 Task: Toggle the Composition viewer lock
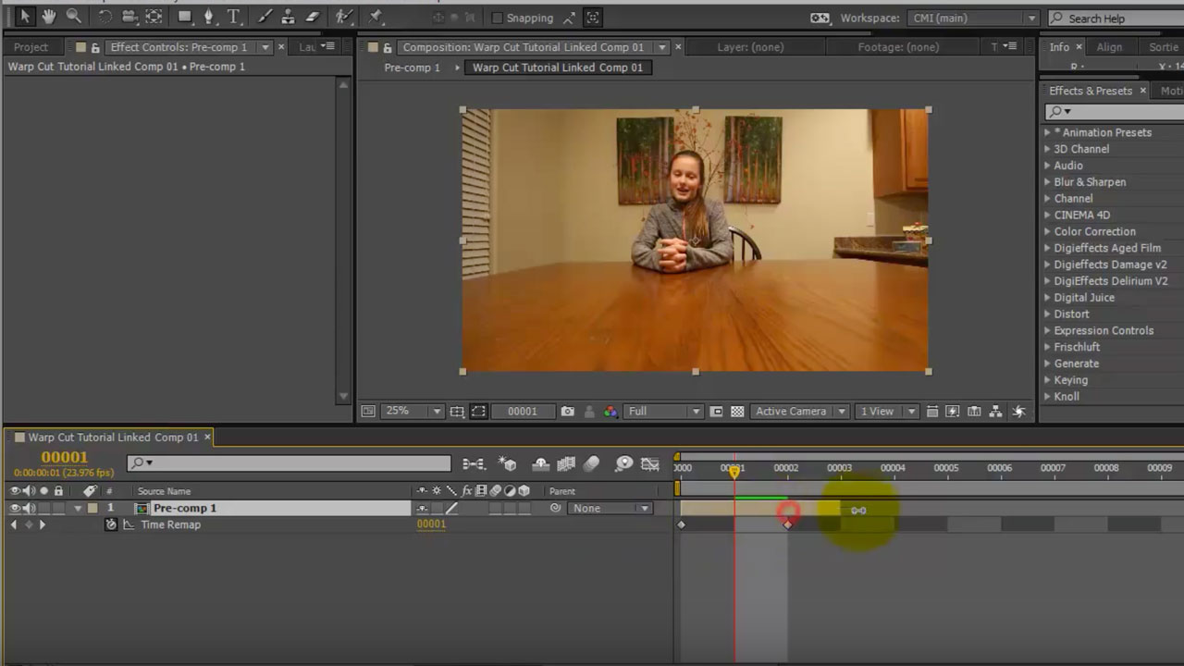coord(387,47)
